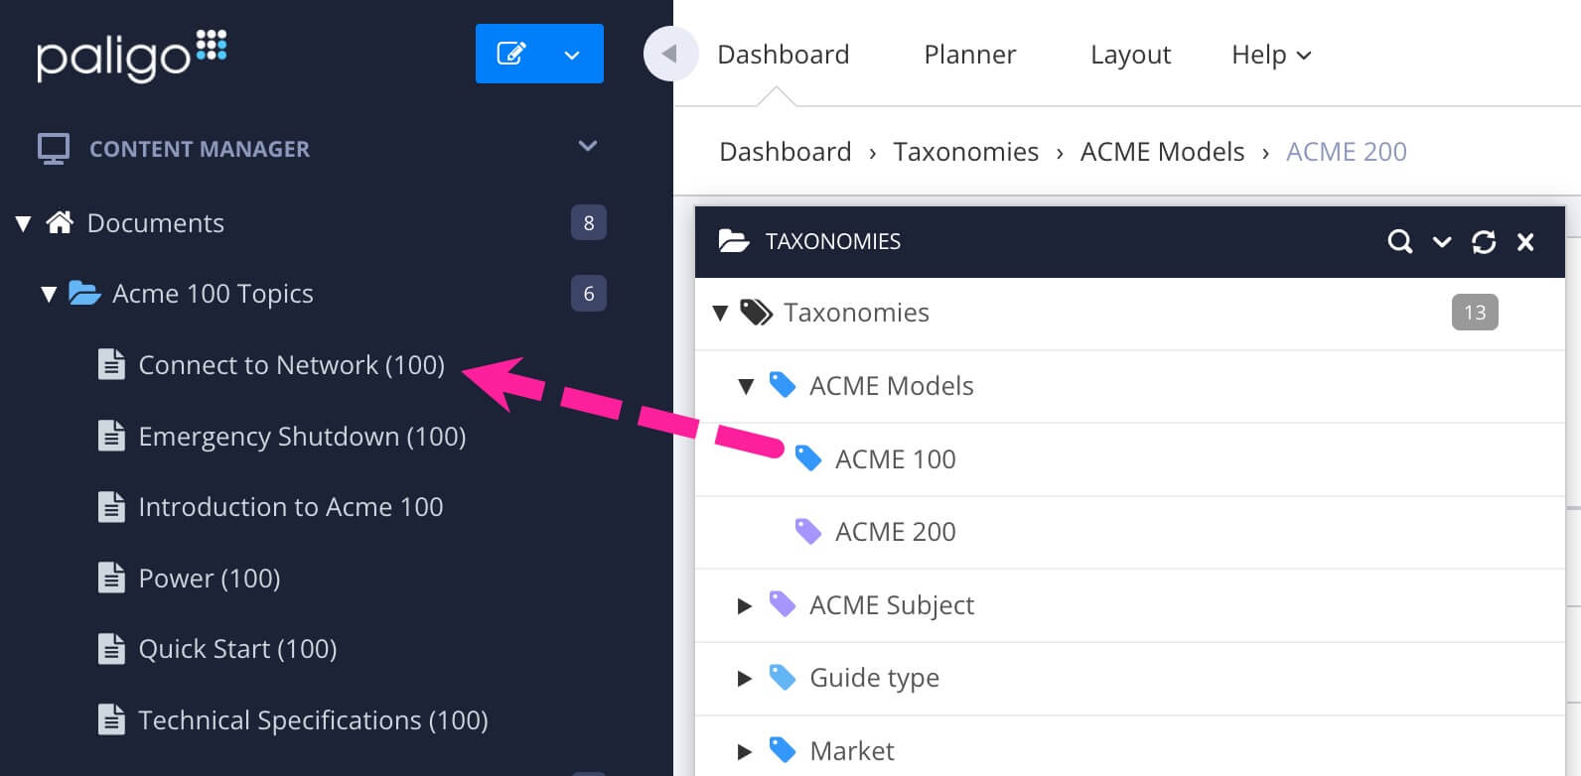Collapse the Acme 100 Topics folder triangle
The image size is (1581, 776).
click(x=49, y=294)
